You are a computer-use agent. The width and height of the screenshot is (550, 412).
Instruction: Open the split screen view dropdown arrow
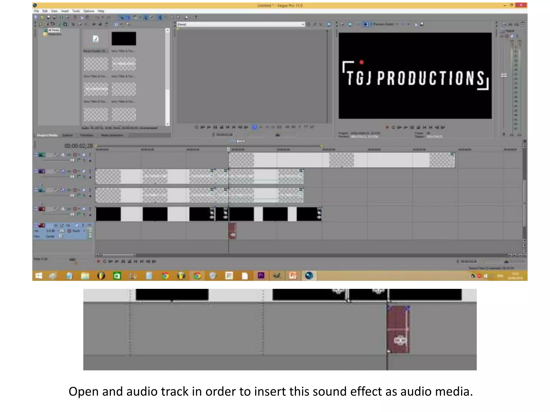pyautogui.click(x=371, y=24)
